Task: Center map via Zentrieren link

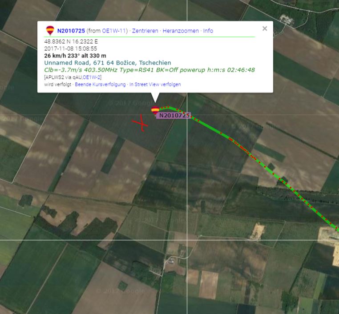Action: 145,31
